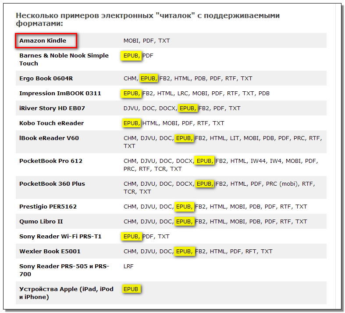Screen dimensions: 345x313
Task: Select lBook eReader V60 name
Action: pos(49,138)
